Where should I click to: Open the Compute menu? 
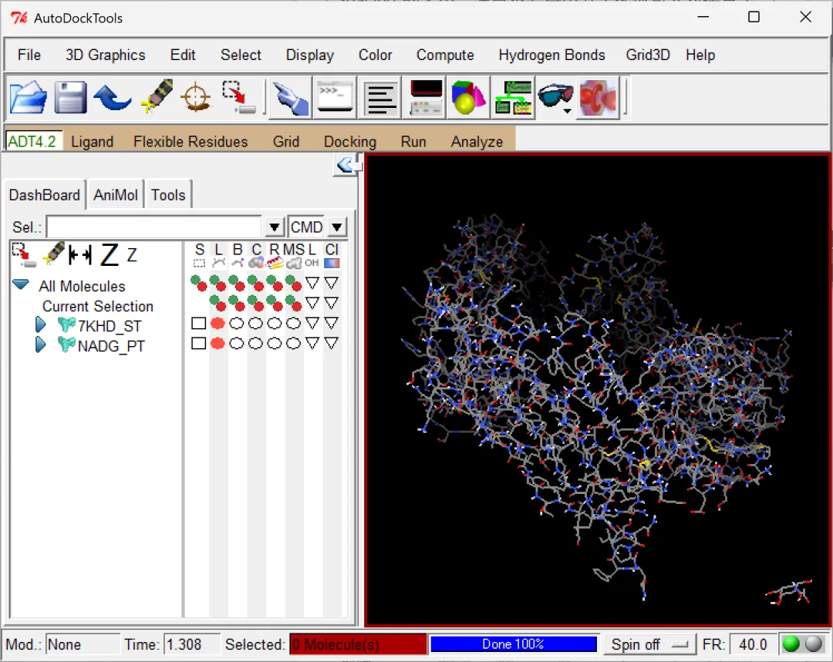445,55
